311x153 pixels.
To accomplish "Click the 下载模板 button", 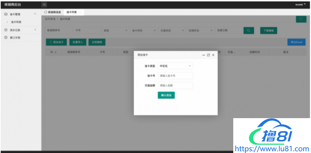I will (269, 31).
